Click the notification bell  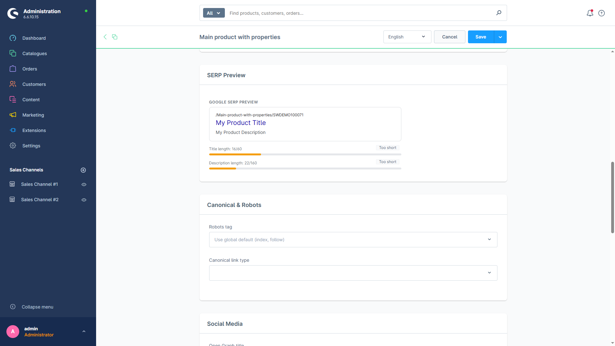point(590,13)
